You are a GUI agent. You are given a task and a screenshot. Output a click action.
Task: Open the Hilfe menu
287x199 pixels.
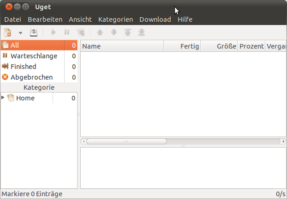tap(185, 19)
